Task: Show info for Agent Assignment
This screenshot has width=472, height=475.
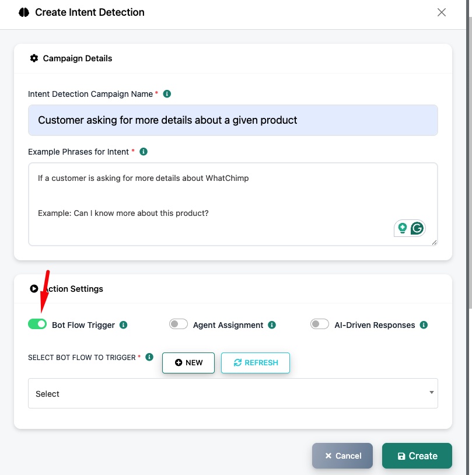Action: [x=272, y=325]
